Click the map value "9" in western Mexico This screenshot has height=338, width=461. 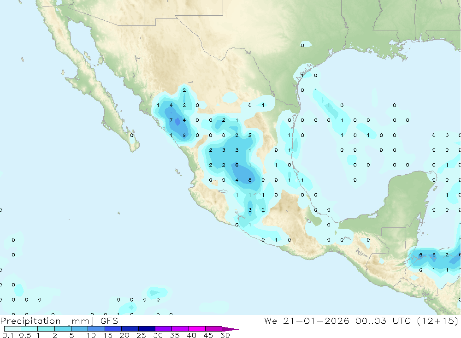[184, 135]
